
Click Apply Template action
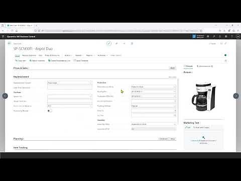click(x=81, y=61)
